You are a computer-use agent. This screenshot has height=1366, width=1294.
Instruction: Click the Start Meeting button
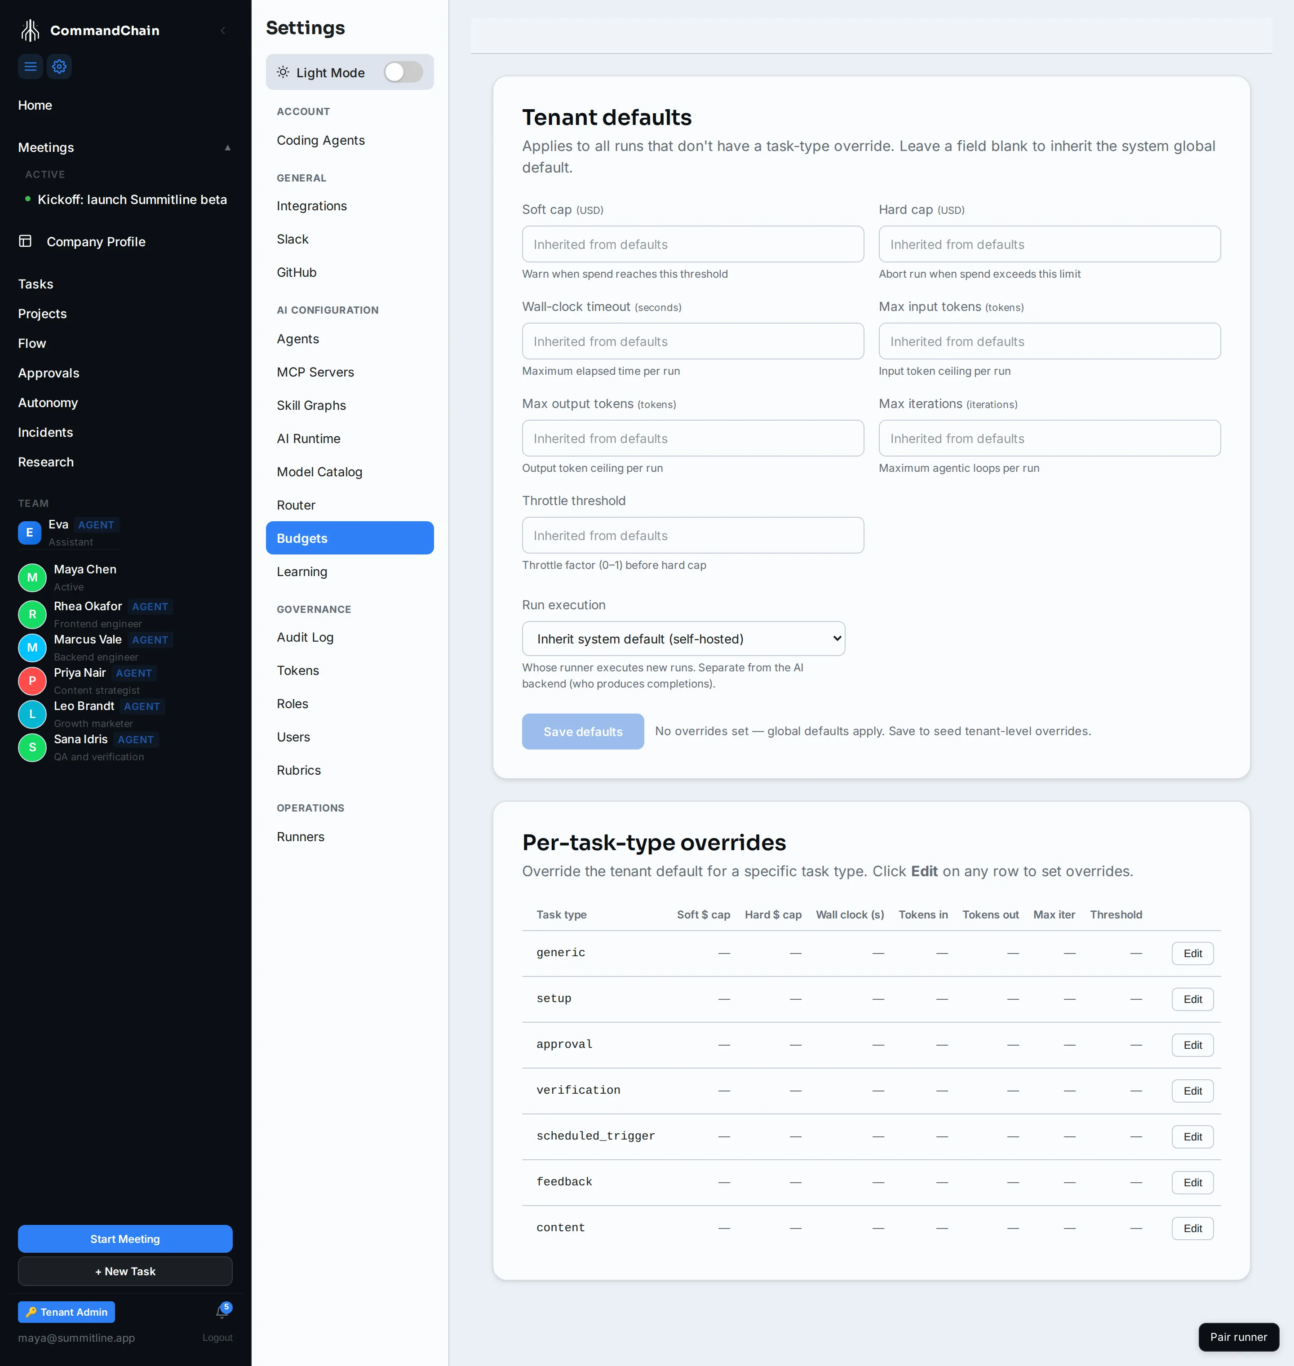125,1239
